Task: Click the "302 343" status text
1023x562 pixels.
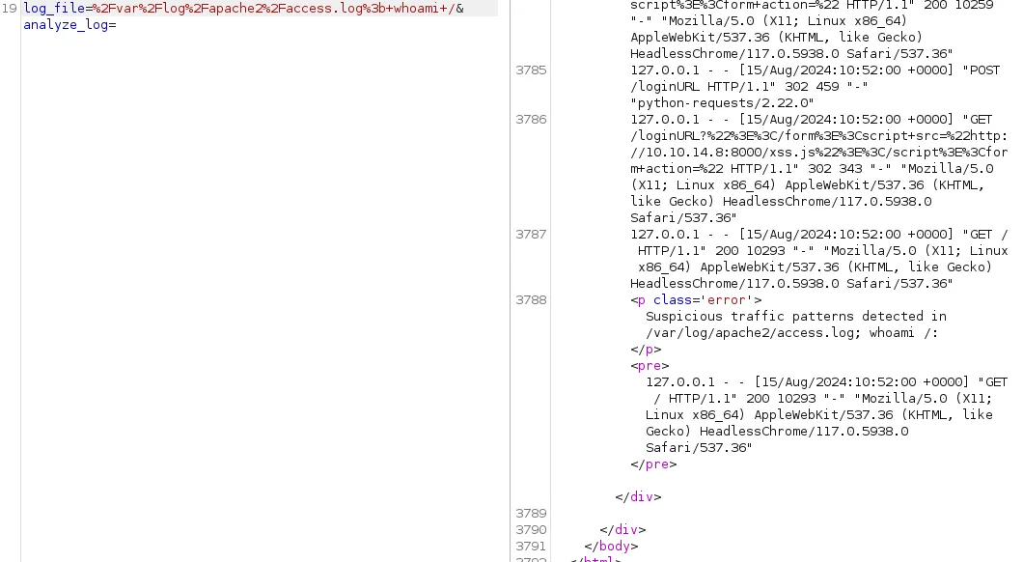Action: 835,168
